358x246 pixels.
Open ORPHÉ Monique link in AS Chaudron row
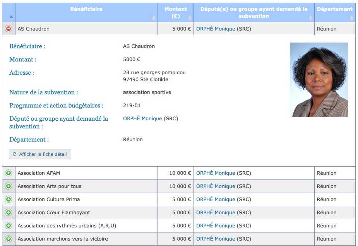[216, 29]
